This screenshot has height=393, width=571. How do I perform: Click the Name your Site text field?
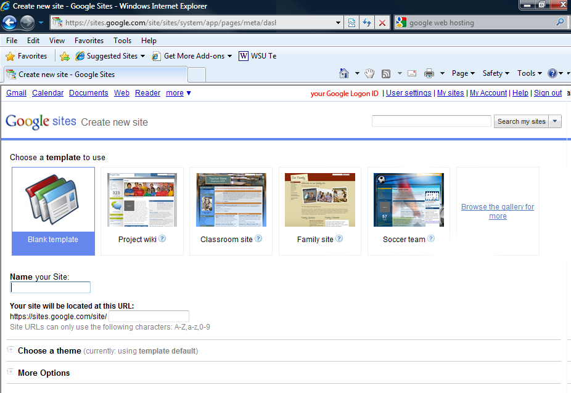click(51, 288)
